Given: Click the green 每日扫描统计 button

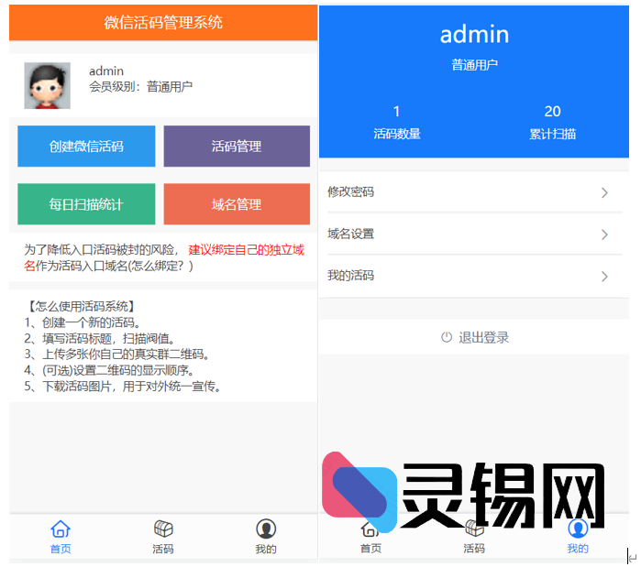Looking at the screenshot, I should tap(86, 204).
